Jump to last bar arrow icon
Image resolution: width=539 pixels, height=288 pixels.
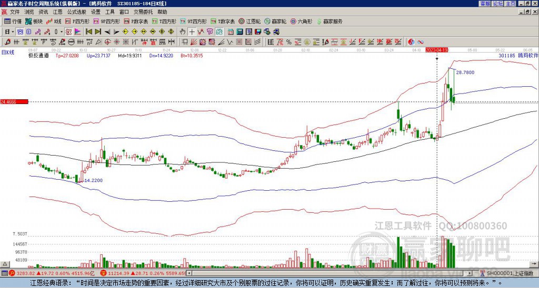[x=98, y=32]
